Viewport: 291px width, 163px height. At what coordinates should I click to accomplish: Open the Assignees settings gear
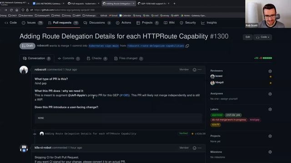(270, 94)
